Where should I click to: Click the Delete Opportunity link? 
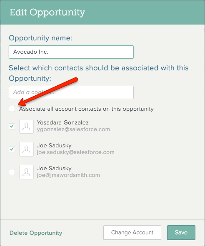[36, 233]
